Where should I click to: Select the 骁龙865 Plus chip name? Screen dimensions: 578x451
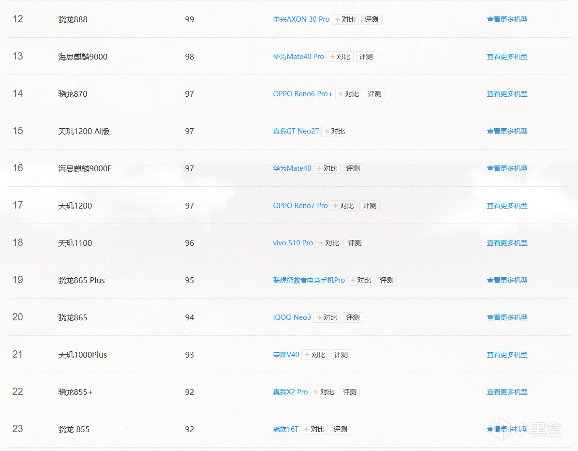[81, 280]
